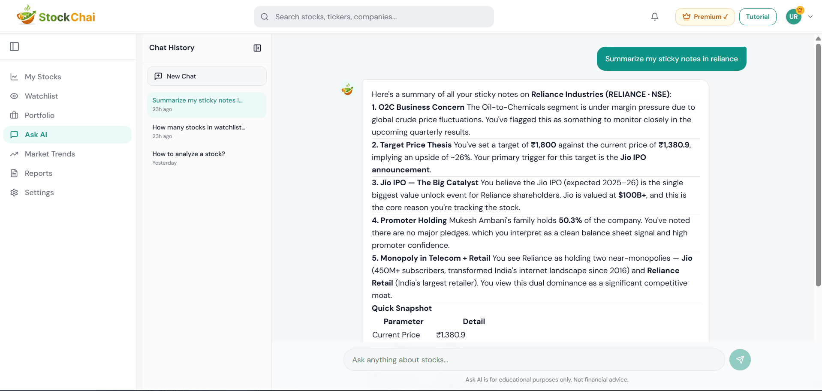Open the profile dropdown chevron
Image resolution: width=822 pixels, height=391 pixels.
[x=810, y=16]
